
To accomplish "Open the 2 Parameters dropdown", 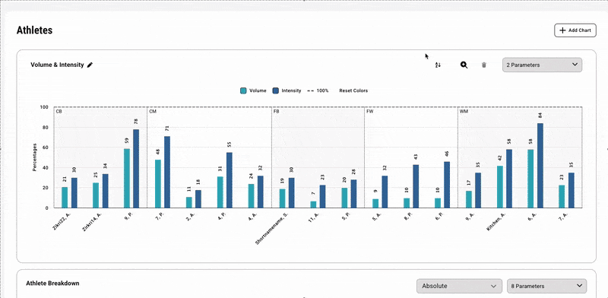I will click(x=542, y=65).
